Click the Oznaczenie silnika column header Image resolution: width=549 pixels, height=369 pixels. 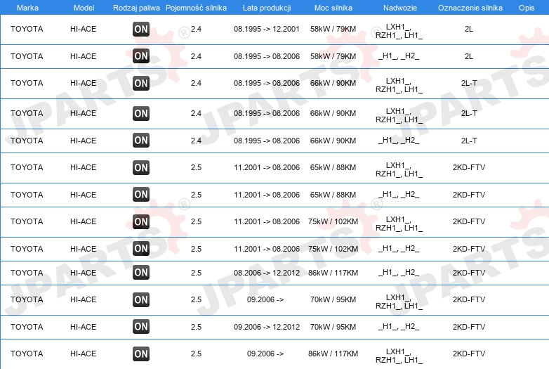coord(470,8)
